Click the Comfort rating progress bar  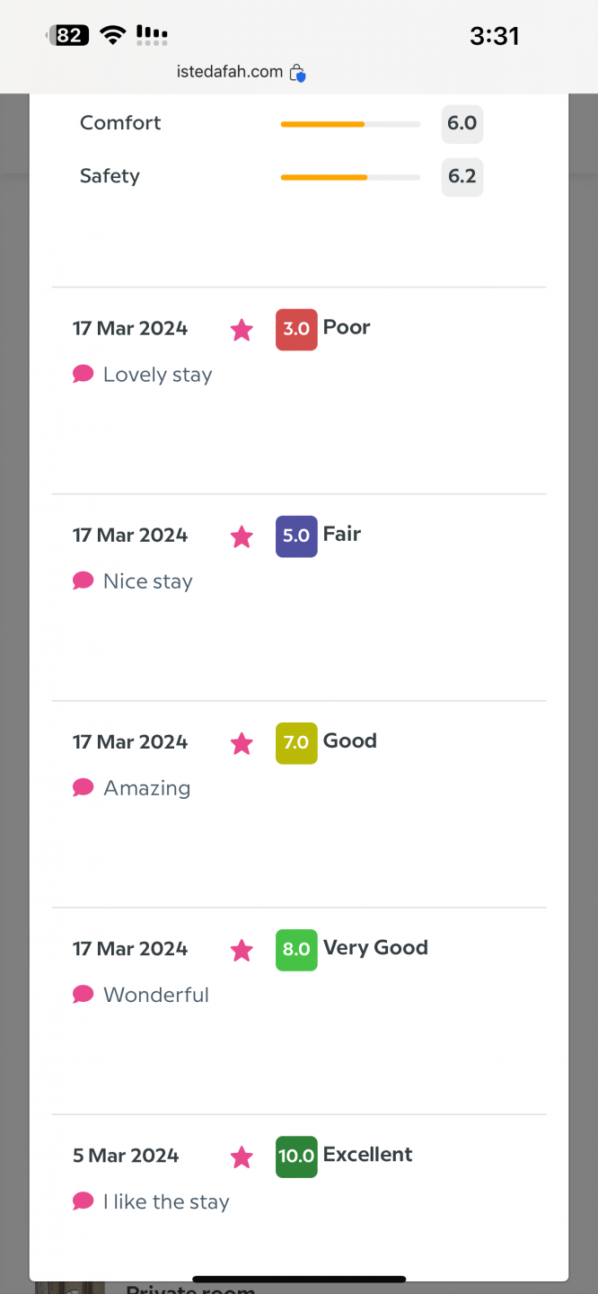(x=350, y=124)
